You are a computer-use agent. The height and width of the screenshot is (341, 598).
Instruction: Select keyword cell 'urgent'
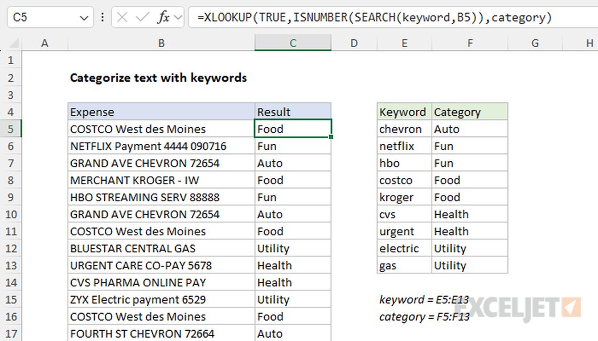click(x=404, y=231)
